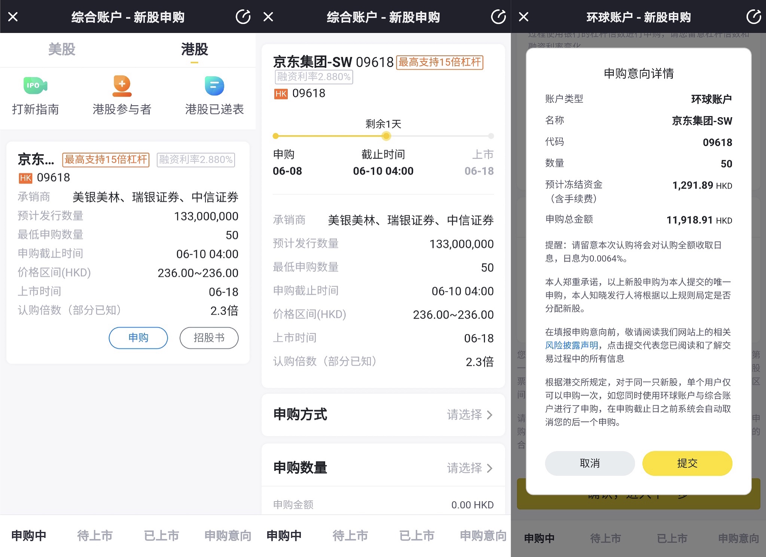Click the 申购 06-08 timeline start dot

click(x=276, y=136)
